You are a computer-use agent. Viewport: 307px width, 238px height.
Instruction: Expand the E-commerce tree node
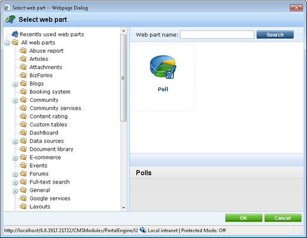(15, 158)
